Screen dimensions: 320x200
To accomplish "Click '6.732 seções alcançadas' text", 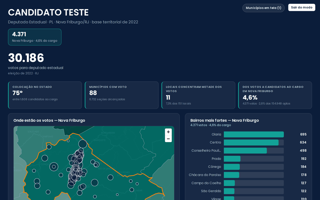I will (107, 99).
